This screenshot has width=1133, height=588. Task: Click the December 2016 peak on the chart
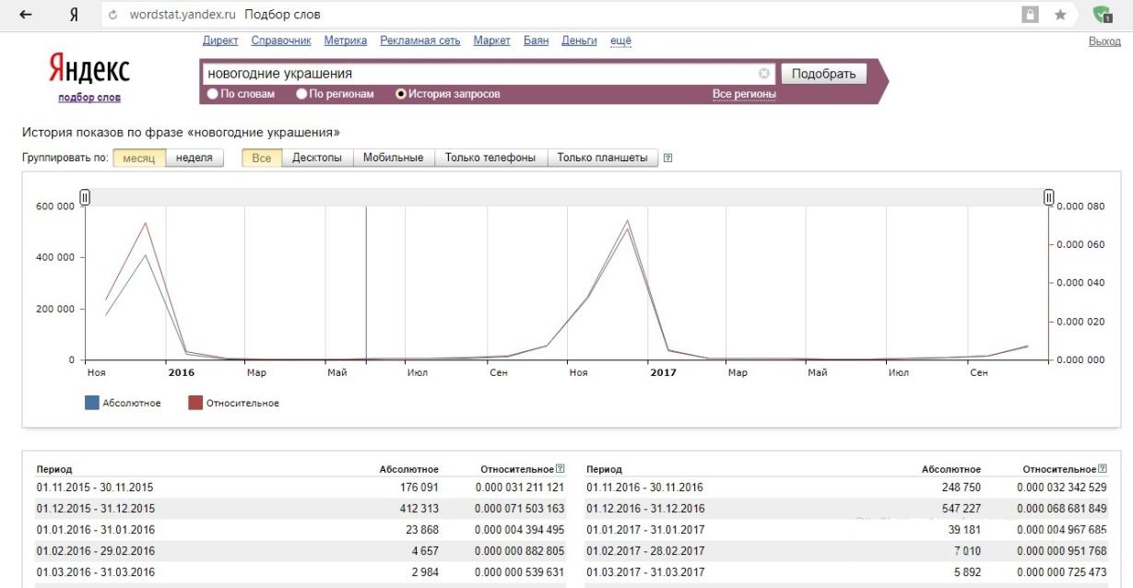point(628,220)
